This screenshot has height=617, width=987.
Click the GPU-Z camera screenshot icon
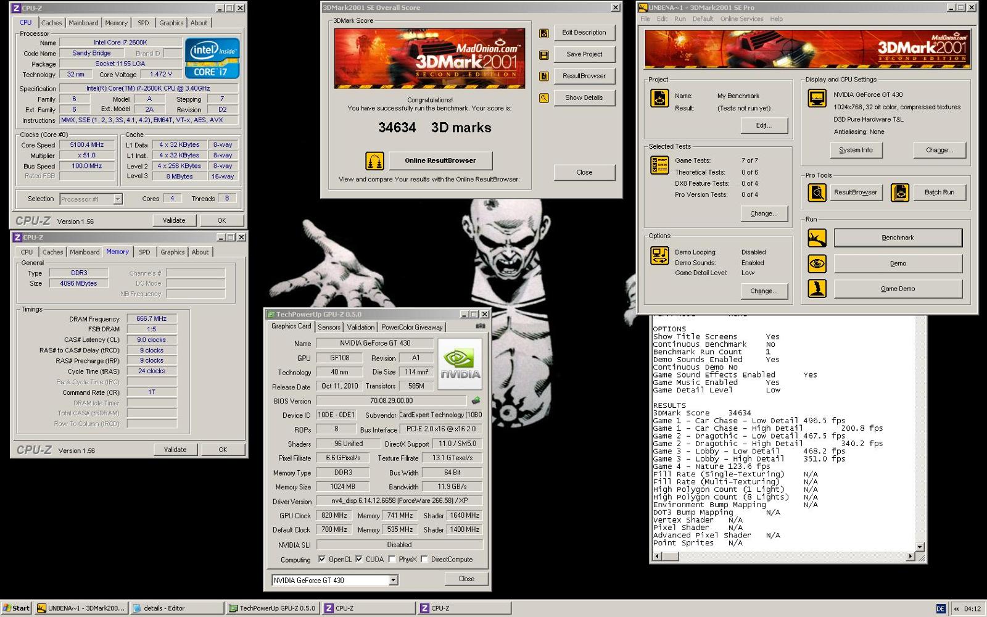(x=481, y=326)
